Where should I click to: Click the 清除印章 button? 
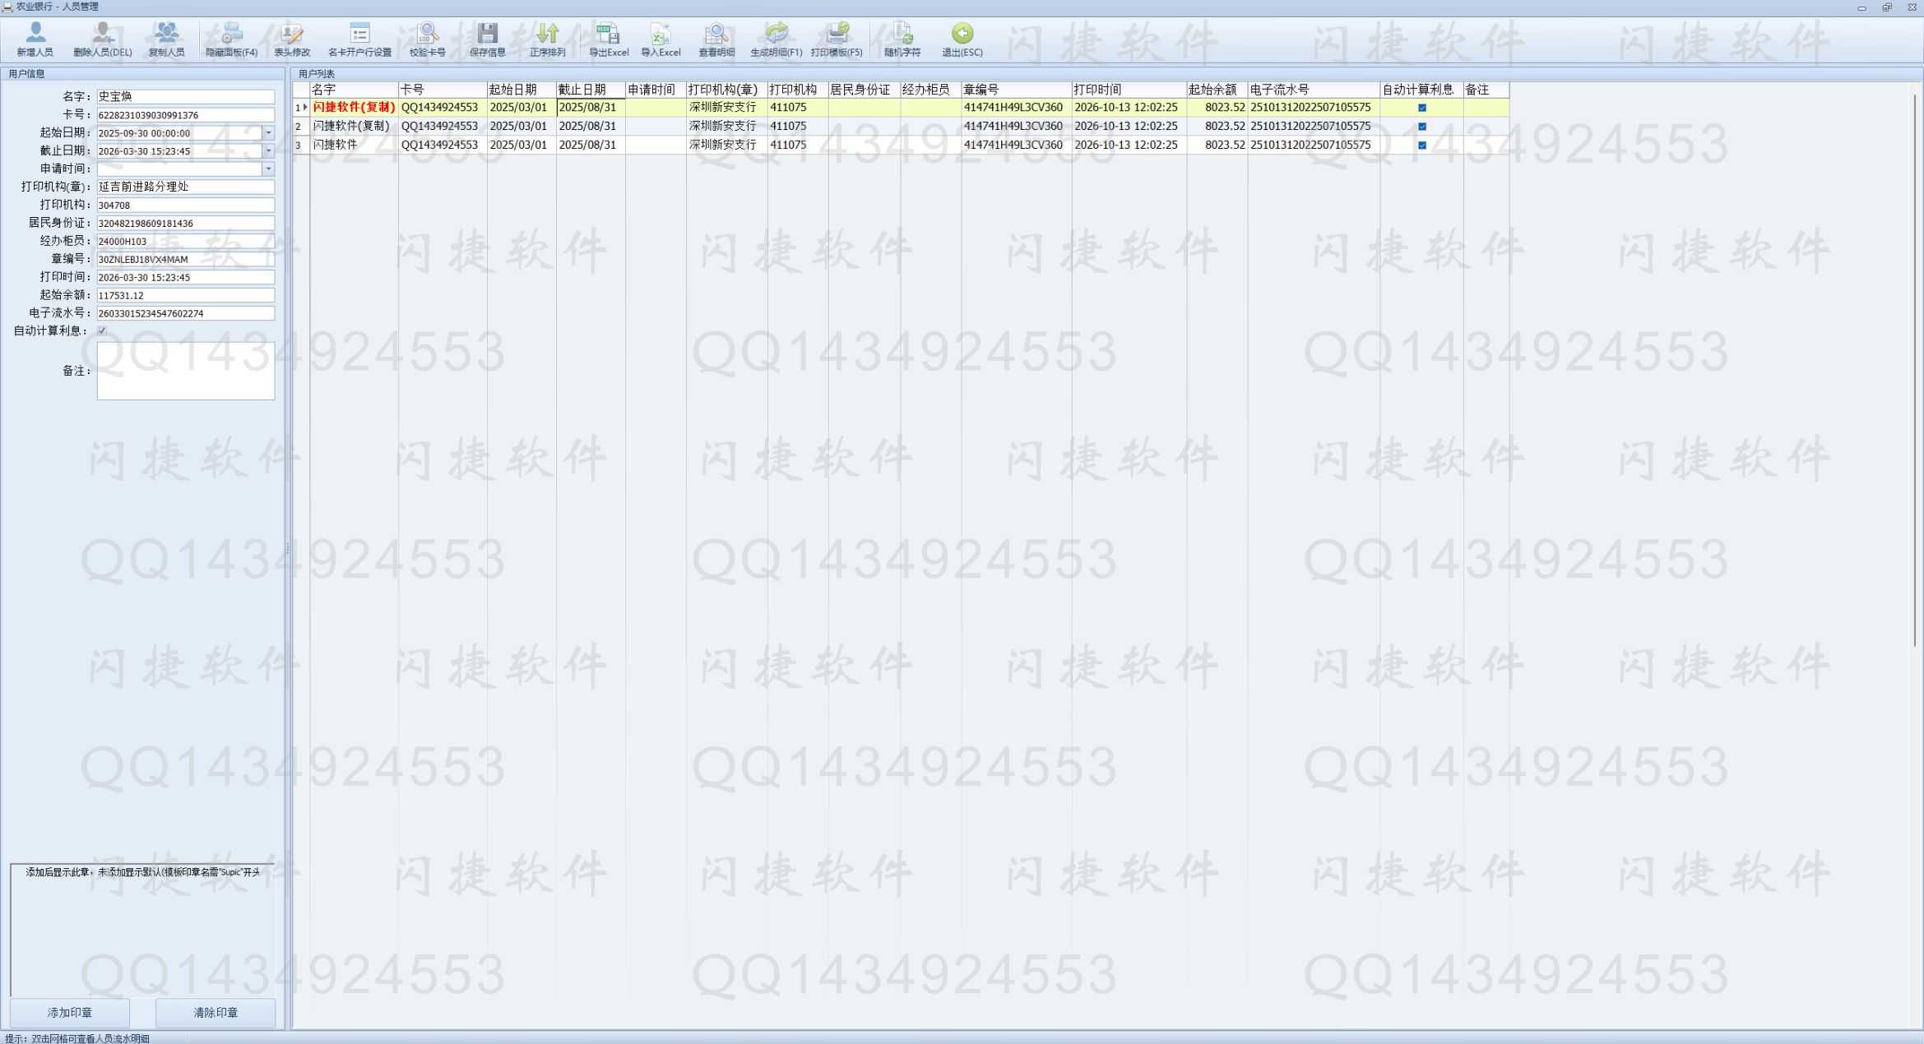coord(216,1013)
